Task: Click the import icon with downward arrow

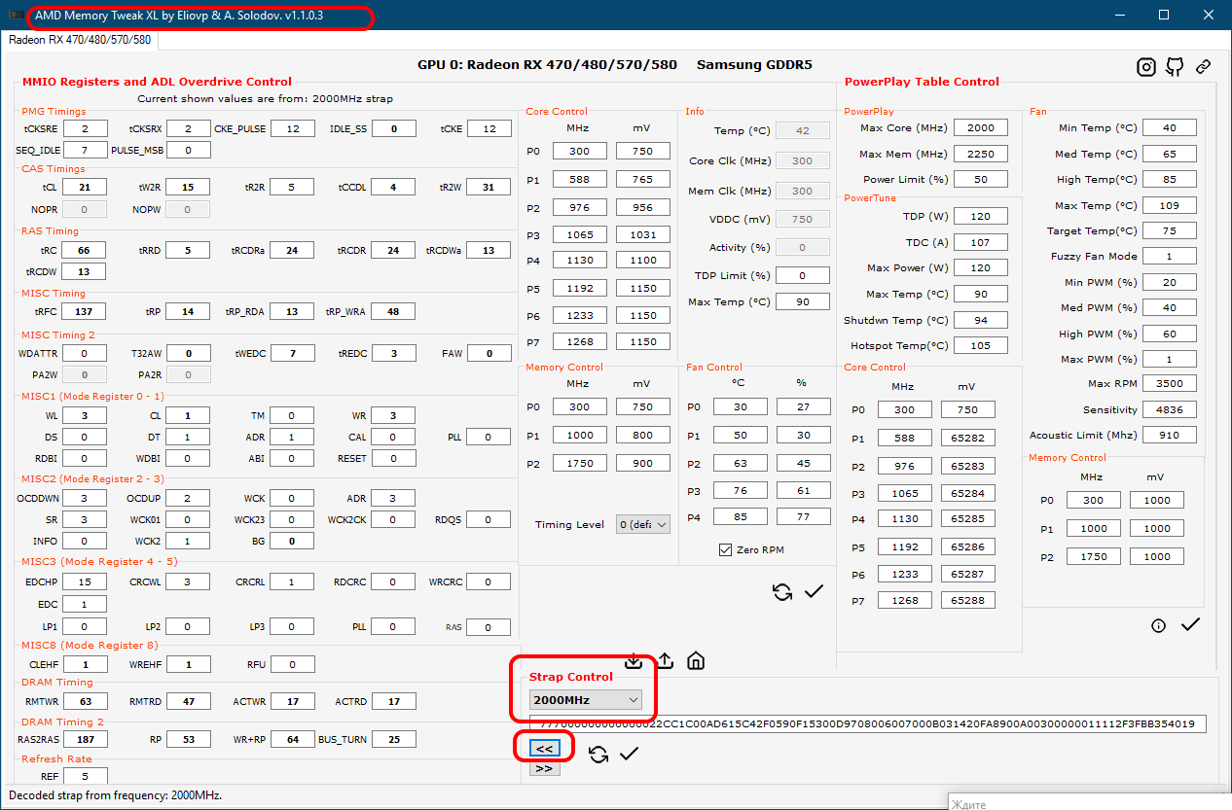Action: click(x=634, y=661)
